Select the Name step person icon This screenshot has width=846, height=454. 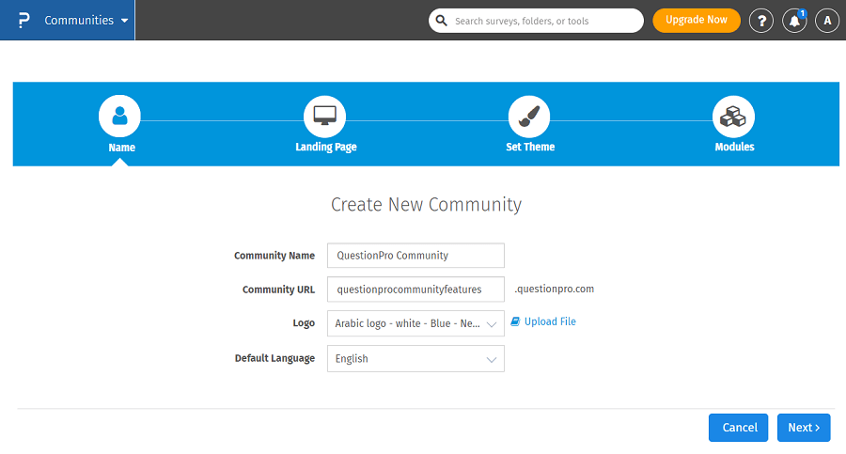click(x=119, y=117)
